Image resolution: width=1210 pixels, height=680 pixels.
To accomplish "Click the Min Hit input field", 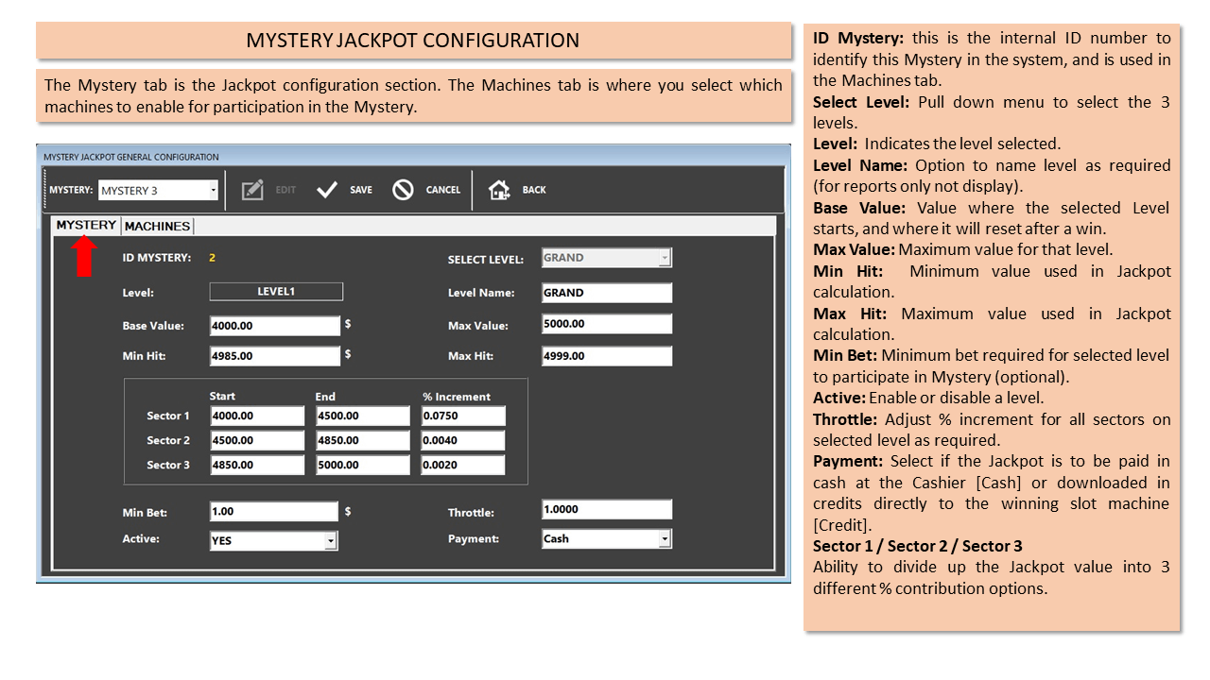I will click(275, 356).
